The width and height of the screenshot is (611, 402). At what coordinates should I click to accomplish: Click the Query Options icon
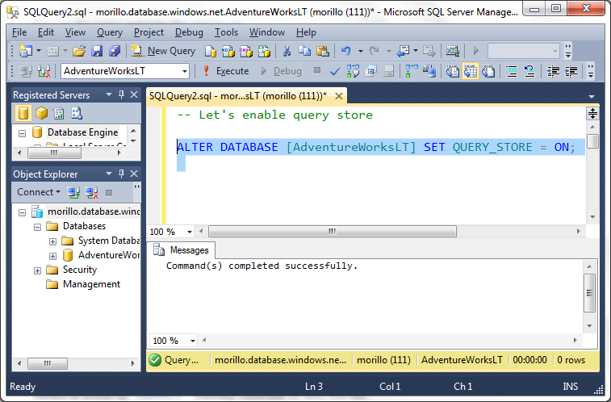coord(371,71)
